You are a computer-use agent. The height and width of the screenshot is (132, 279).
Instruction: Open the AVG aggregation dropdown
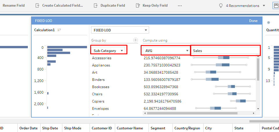[x=166, y=51]
